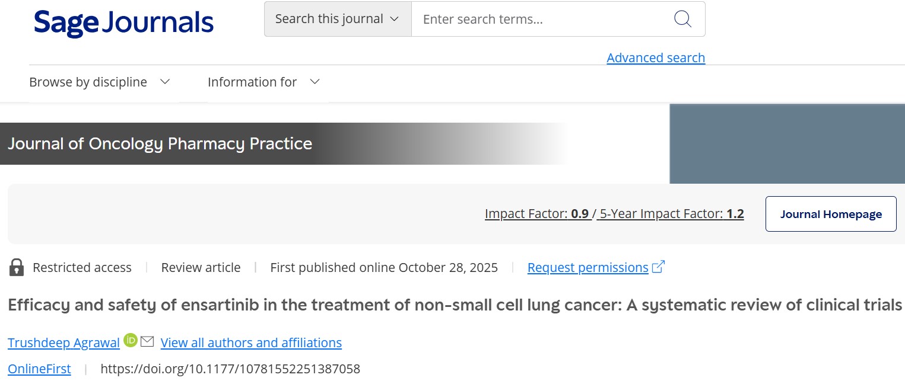
Task: Click the Enter search terms input field
Action: [534, 19]
